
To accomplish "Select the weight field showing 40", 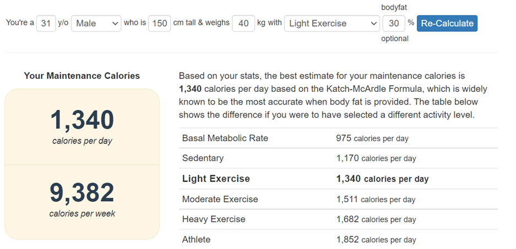I will pos(243,24).
